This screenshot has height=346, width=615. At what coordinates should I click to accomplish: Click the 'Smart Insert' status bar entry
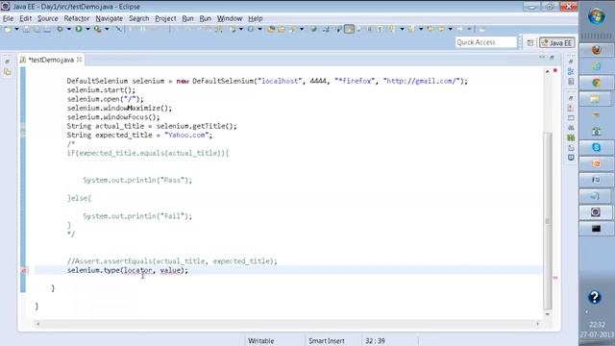click(x=327, y=341)
